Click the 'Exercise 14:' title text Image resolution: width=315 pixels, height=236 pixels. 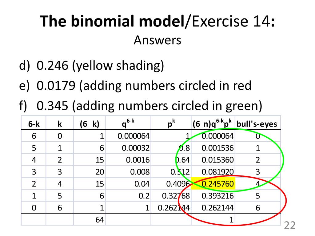[x=233, y=21]
